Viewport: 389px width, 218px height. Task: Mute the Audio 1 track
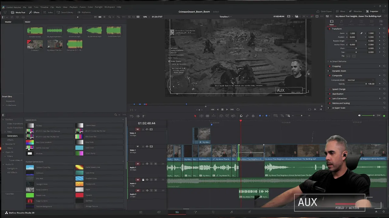(x=156, y=164)
